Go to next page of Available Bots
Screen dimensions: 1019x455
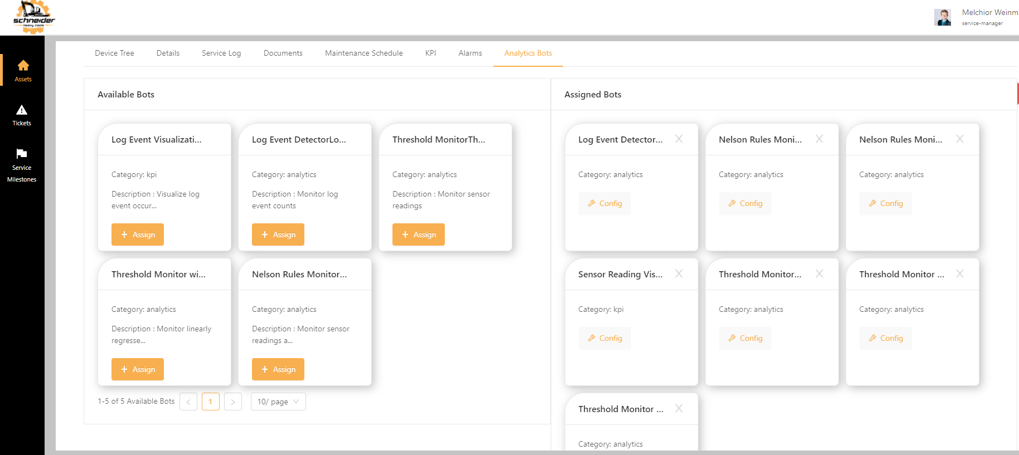233,402
